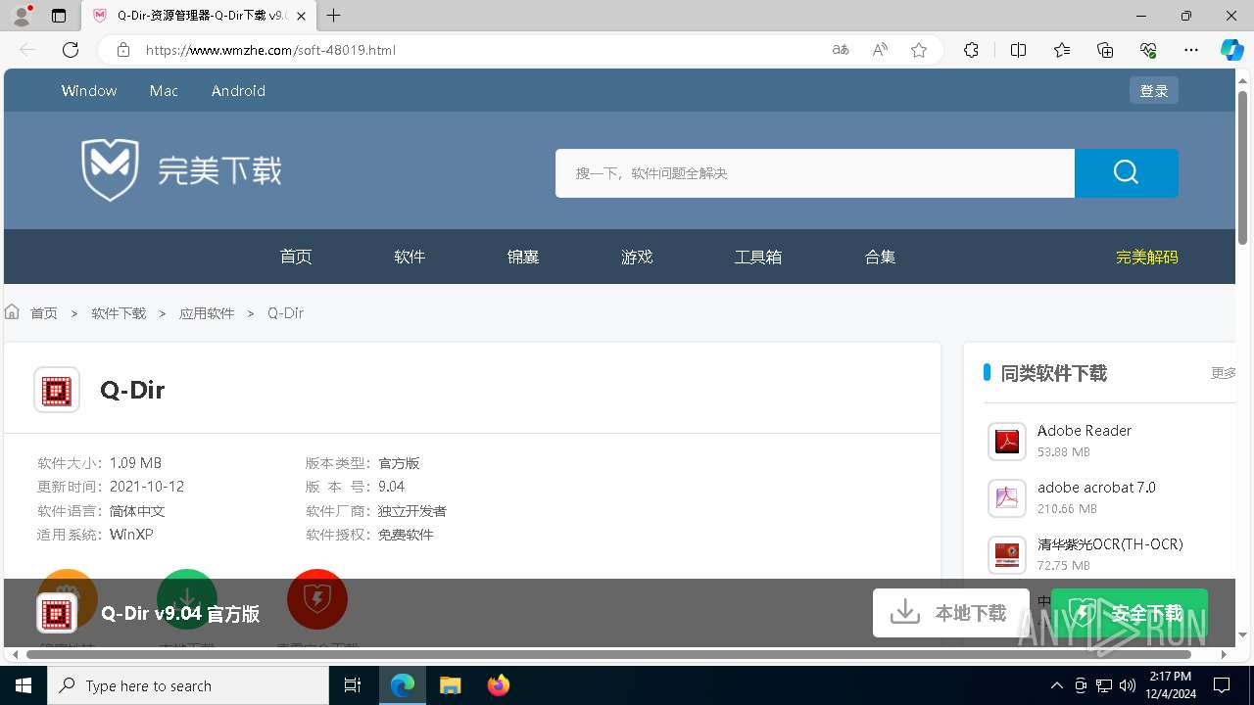Launch the Copilot sidebar icon
The width and height of the screenshot is (1254, 705).
click(x=1231, y=50)
